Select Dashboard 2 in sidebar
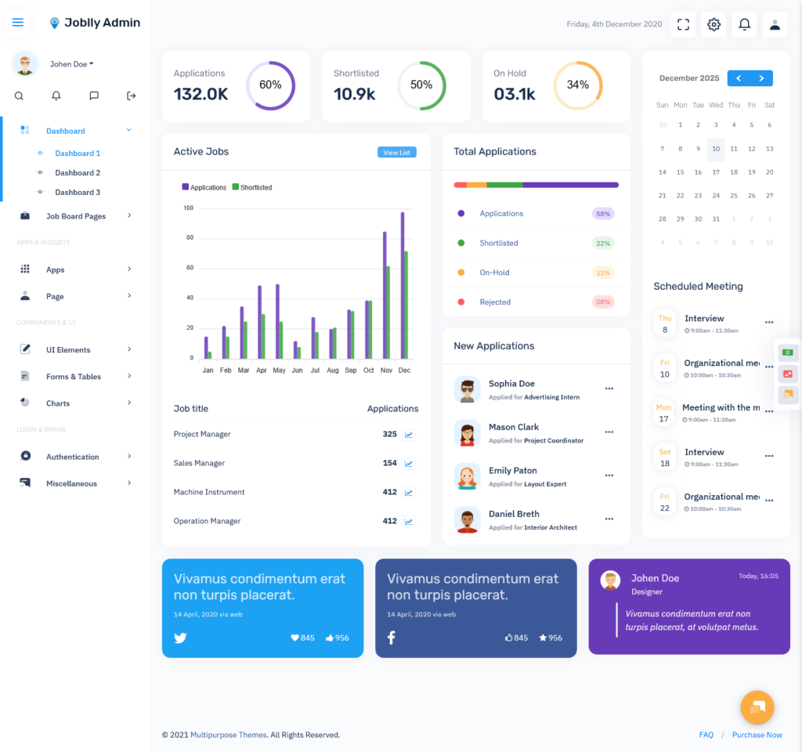Viewport: 802px width, 752px height. tap(78, 173)
